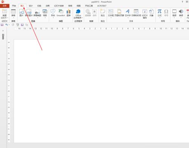
Task: Click the 缩略图 (Thumbnails) vertical pane label
Action: tap(3, 37)
